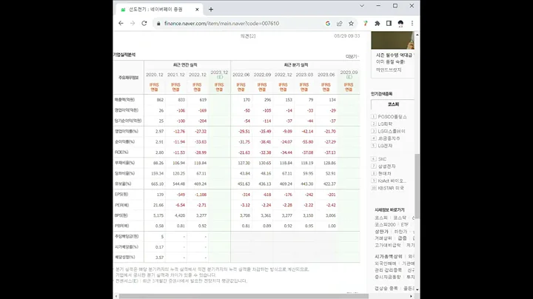Click the Google icon in the address bar
The width and height of the screenshot is (533, 299).
tap(328, 23)
